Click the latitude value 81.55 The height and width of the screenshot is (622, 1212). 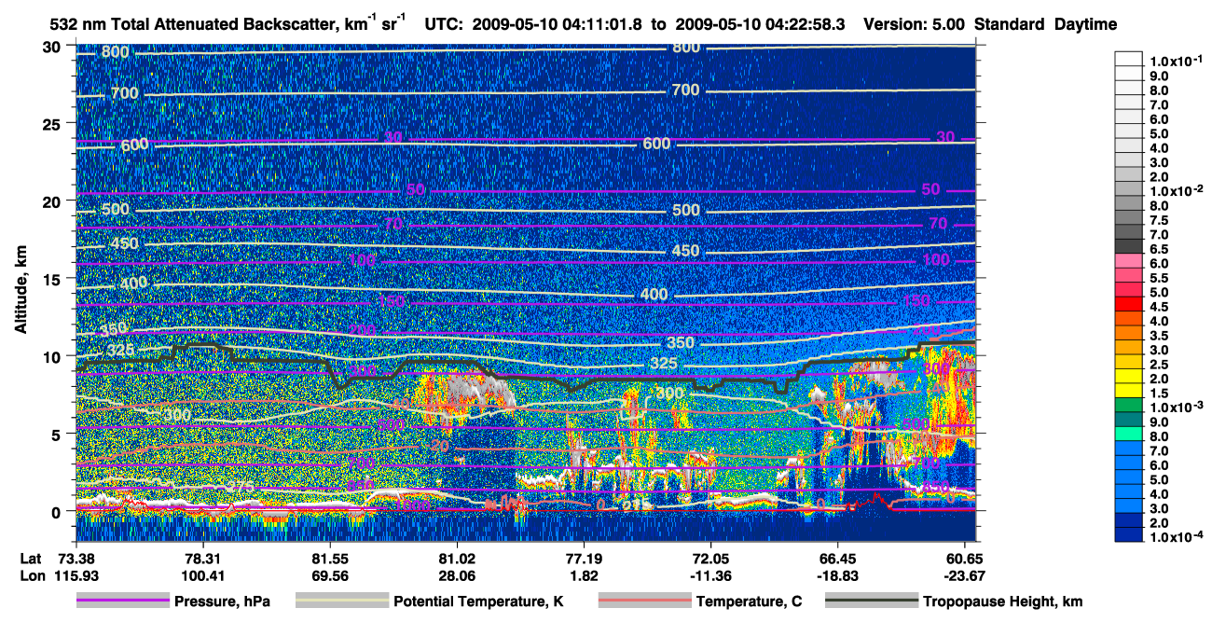pos(329,559)
